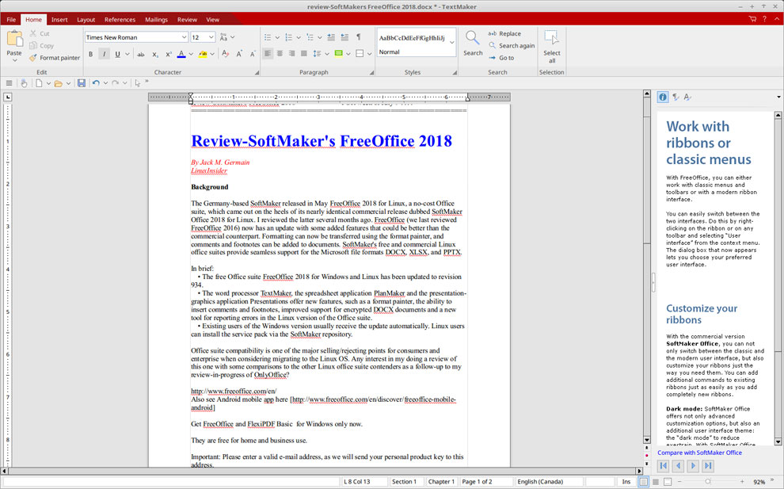The height and width of the screenshot is (489, 784).
Task: Click the large Search magnifier icon
Action: pos(473,38)
